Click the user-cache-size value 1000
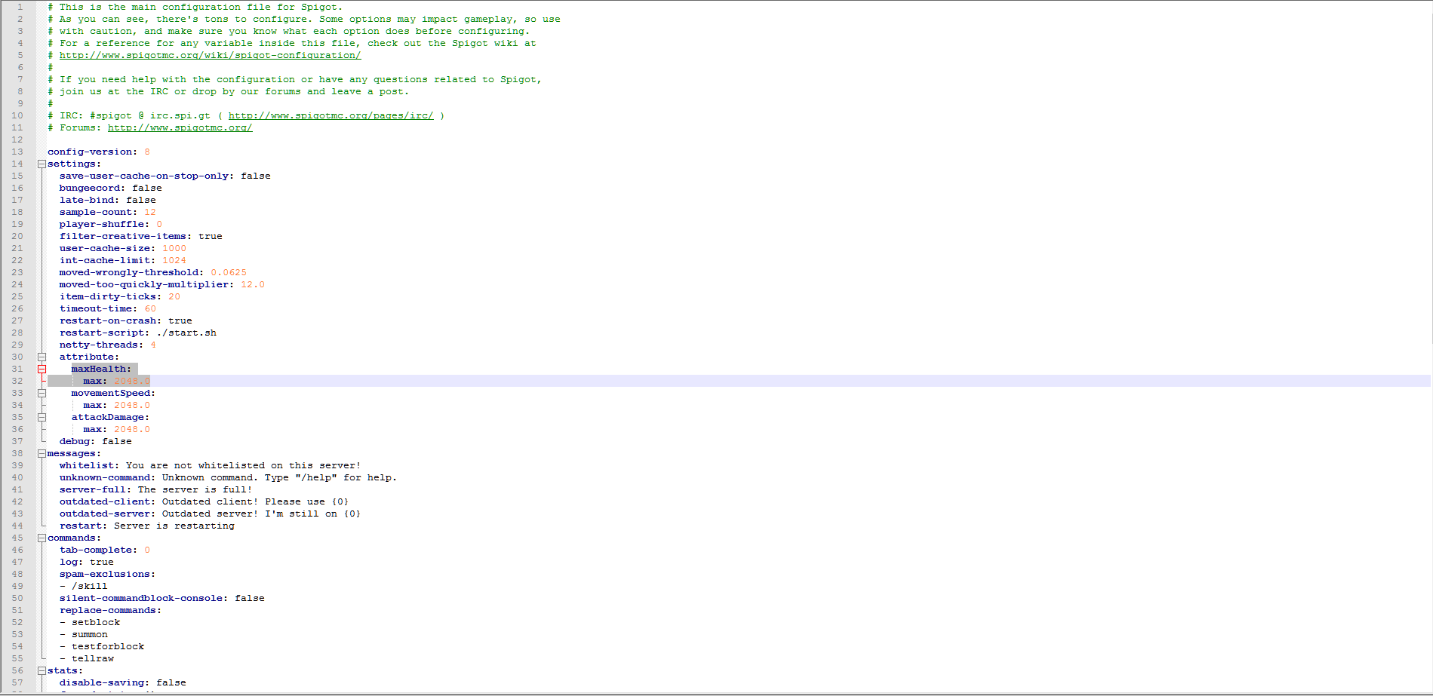Viewport: 1433px width, 696px height. (x=174, y=248)
